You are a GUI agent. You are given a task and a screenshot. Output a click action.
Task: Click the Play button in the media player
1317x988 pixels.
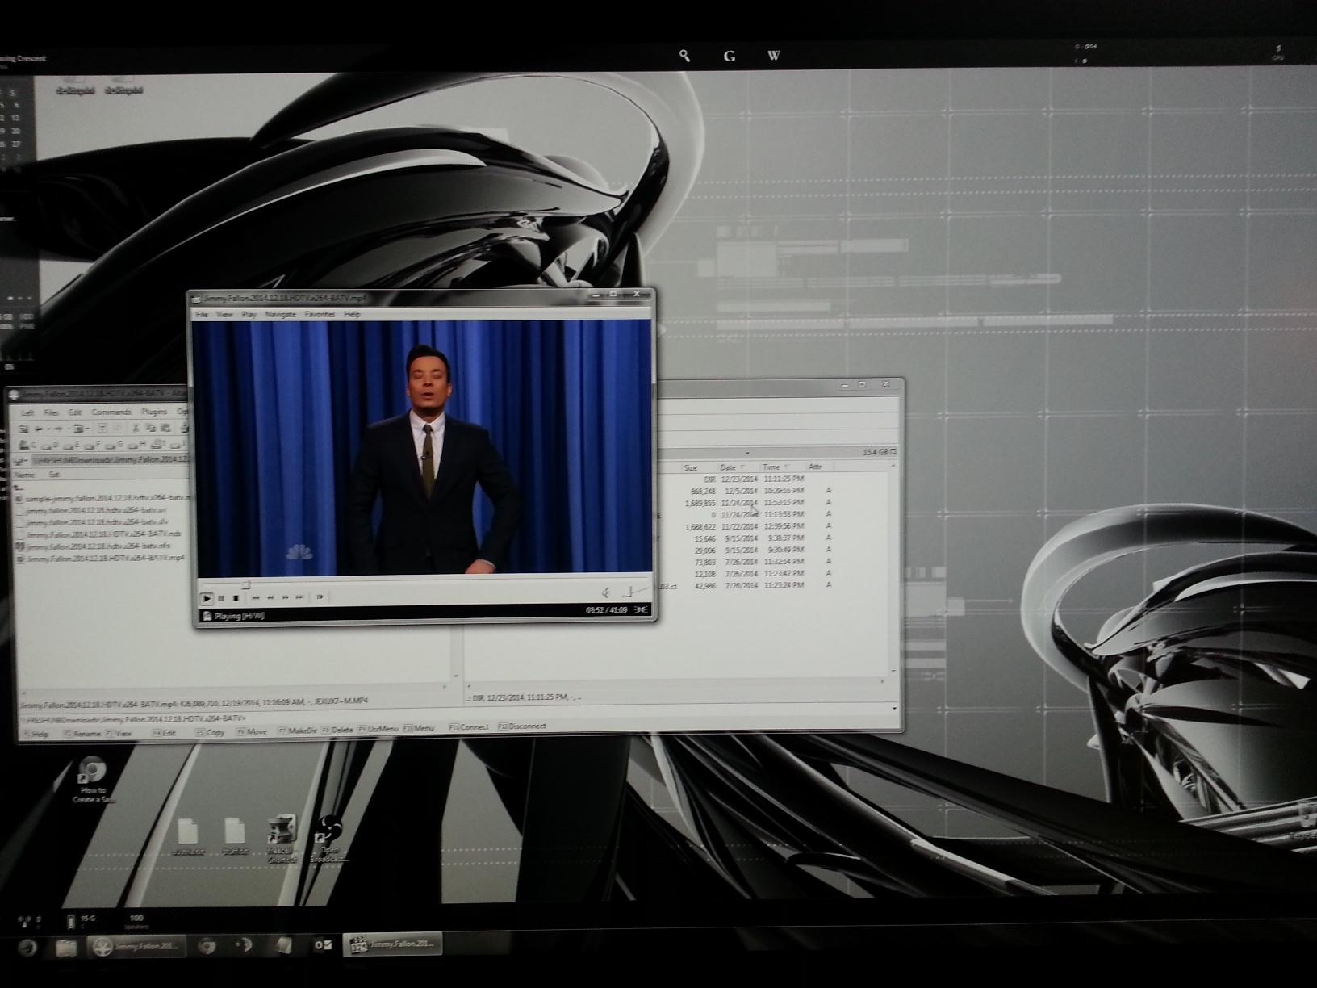[x=207, y=598]
